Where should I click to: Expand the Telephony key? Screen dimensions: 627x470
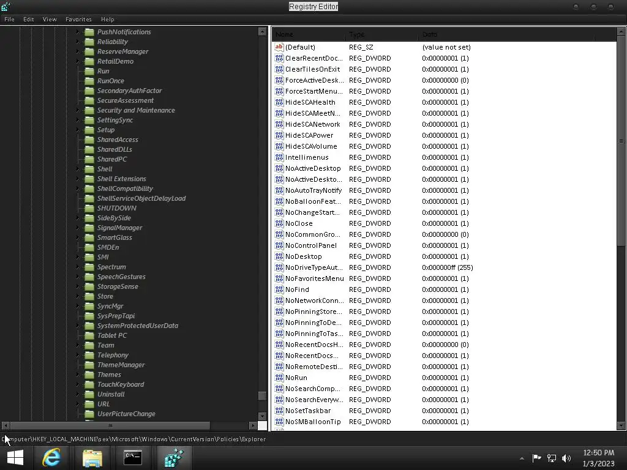78,355
